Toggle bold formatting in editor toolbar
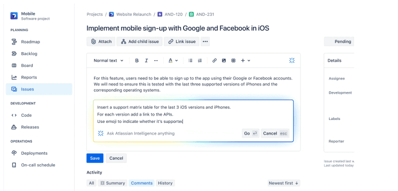 click(x=137, y=61)
